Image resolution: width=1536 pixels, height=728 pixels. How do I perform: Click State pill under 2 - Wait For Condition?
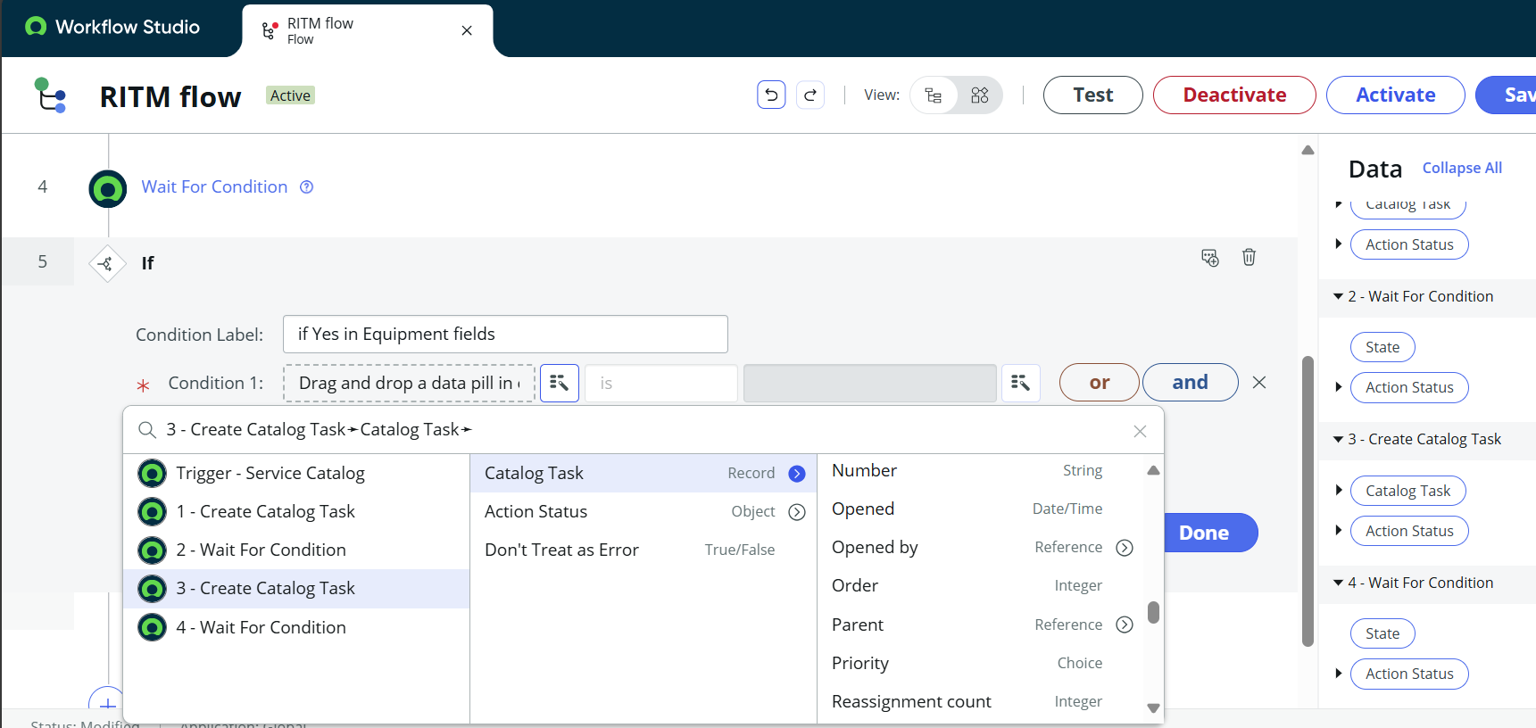click(1382, 347)
